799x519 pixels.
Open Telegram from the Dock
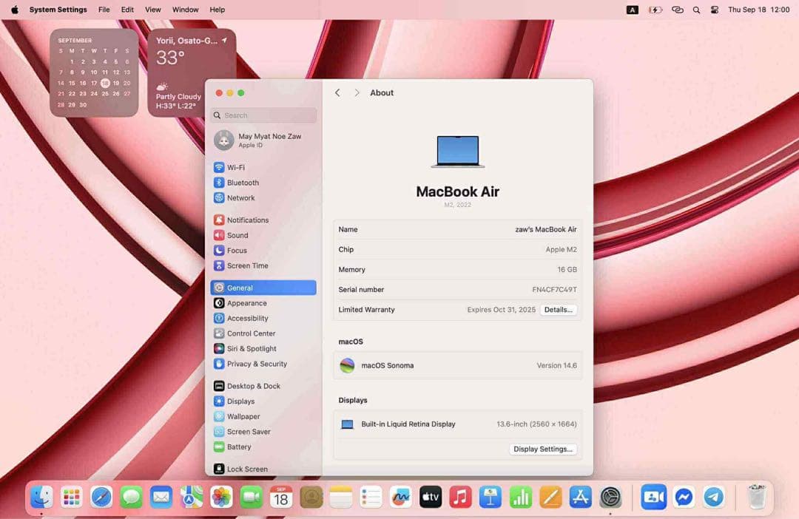(713, 497)
